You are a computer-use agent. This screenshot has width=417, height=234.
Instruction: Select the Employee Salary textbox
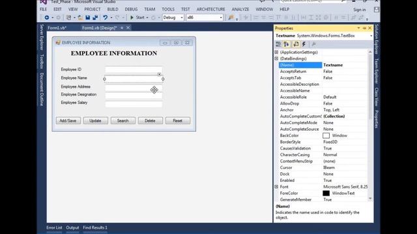click(x=133, y=104)
